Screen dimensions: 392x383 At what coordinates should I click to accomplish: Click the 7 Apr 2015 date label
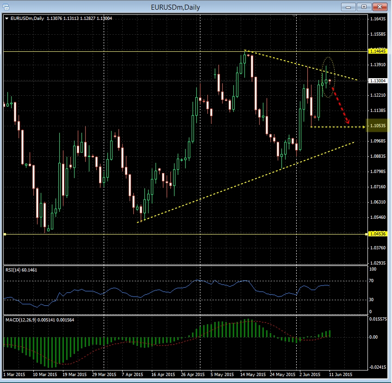[132, 375]
